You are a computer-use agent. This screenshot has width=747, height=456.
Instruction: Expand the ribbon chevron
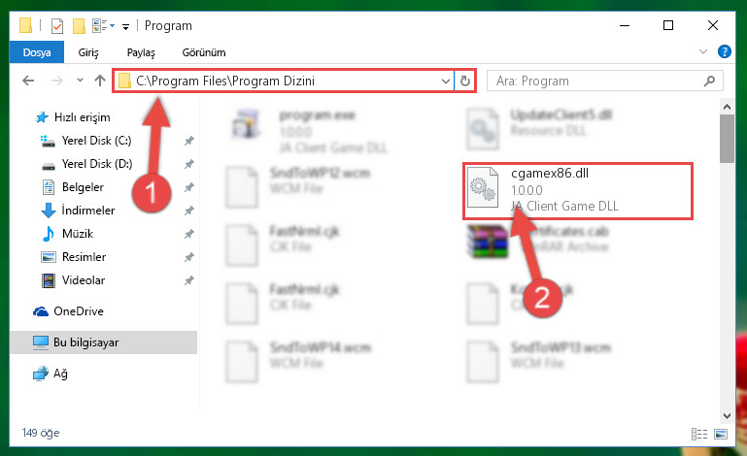click(x=702, y=51)
